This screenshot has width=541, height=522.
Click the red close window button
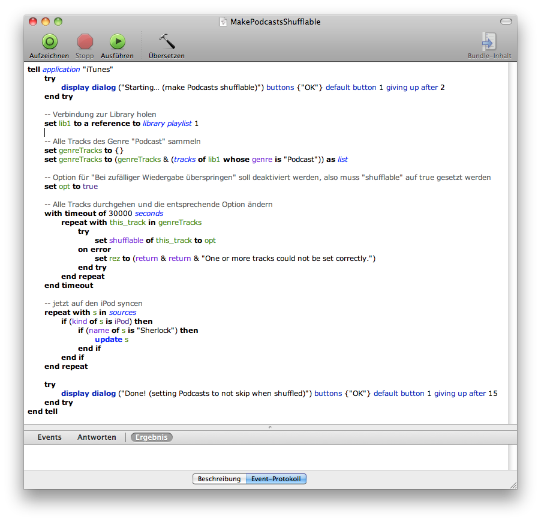point(33,22)
